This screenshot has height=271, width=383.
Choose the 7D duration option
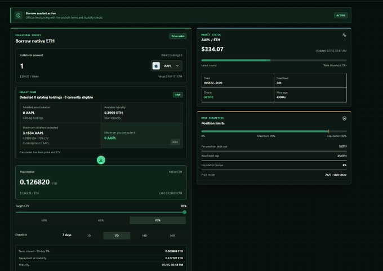point(117,236)
